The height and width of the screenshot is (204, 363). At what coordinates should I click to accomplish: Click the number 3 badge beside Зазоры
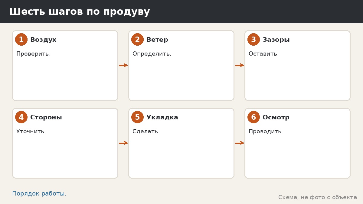coord(253,40)
